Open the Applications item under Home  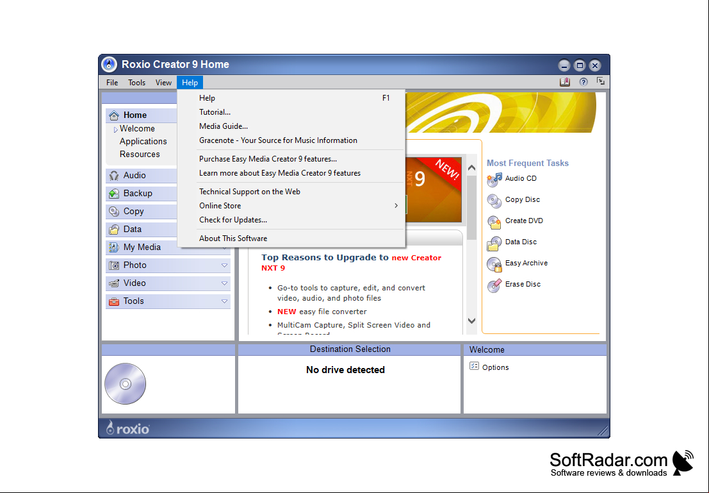click(x=143, y=141)
